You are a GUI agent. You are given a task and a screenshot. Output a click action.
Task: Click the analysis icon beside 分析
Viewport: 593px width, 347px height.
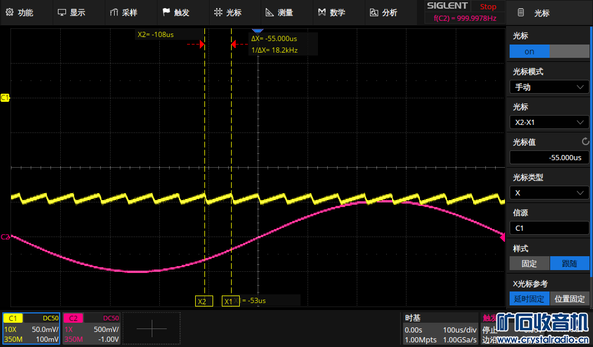point(374,13)
